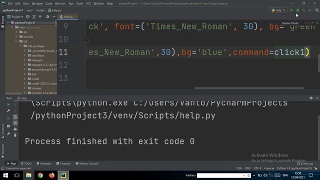Print the Run console output
320x180 pixels.
tap(15, 129)
